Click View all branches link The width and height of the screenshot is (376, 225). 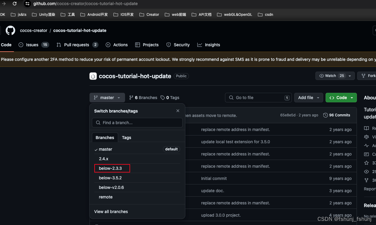[111, 212]
